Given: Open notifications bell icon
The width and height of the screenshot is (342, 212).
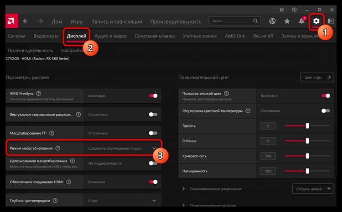Looking at the screenshot, I should click(302, 21).
